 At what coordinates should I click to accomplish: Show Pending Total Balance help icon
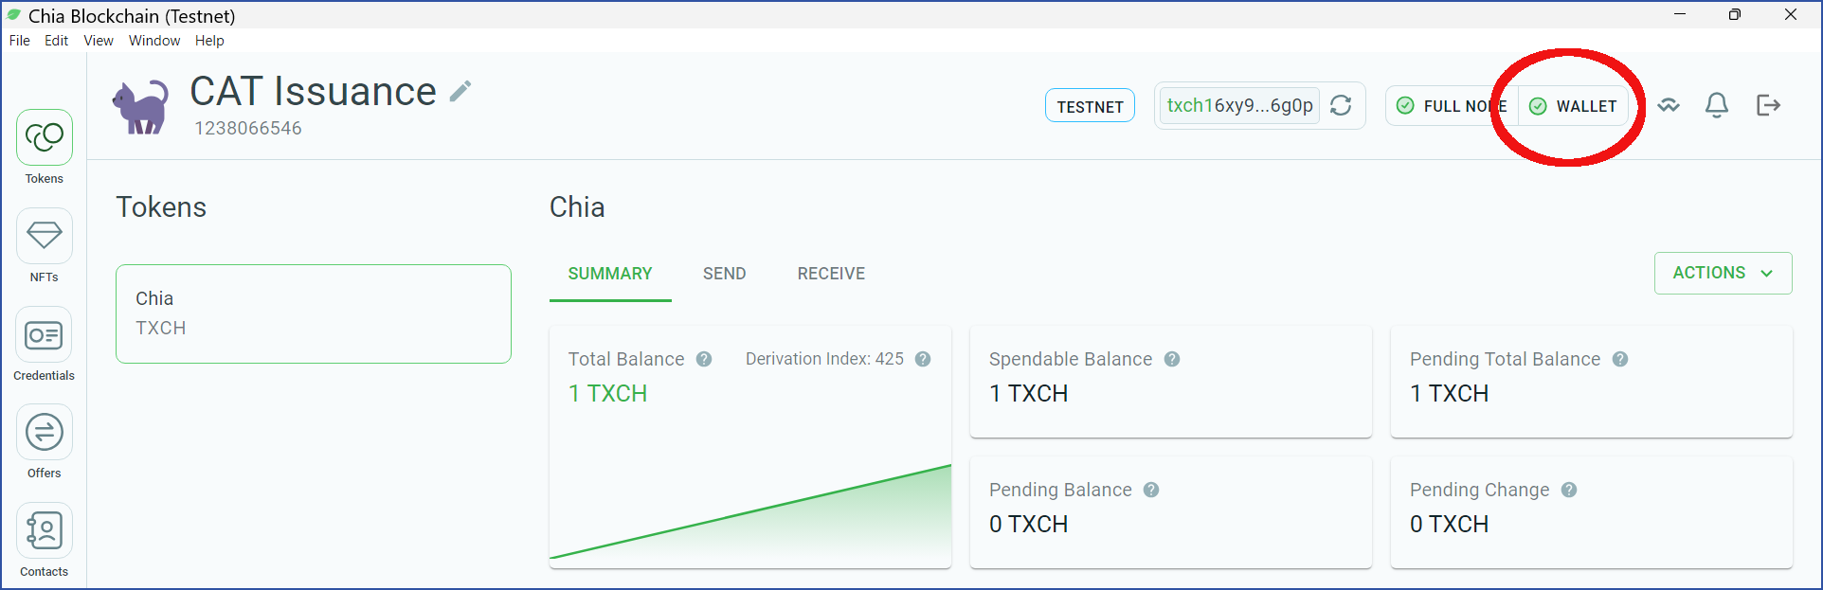(1620, 359)
